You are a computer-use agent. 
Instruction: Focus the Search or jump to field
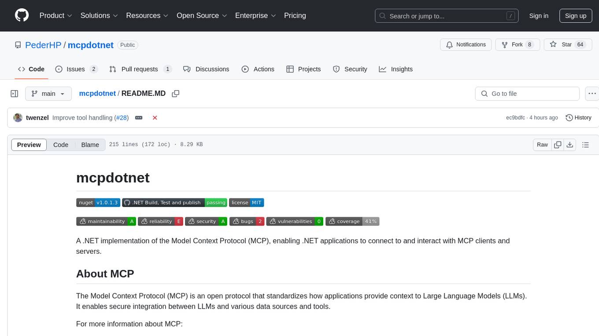(x=446, y=16)
